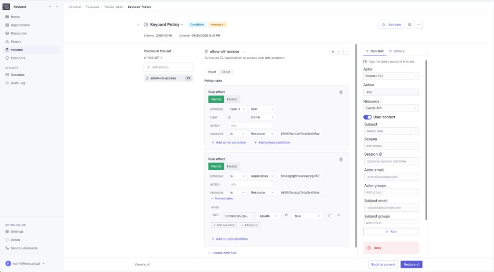Open Sessions under Activity
The image size is (494, 272).
18,75
